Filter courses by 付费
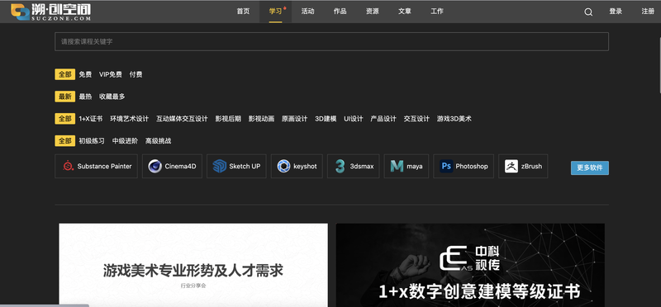 tap(136, 74)
